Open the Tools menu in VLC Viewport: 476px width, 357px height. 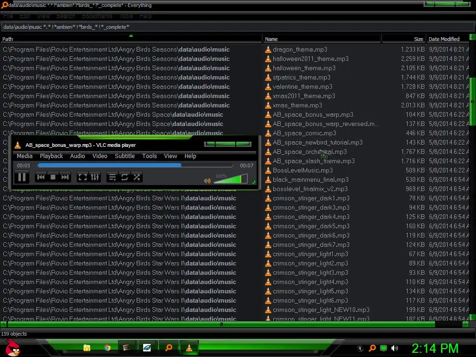point(149,156)
